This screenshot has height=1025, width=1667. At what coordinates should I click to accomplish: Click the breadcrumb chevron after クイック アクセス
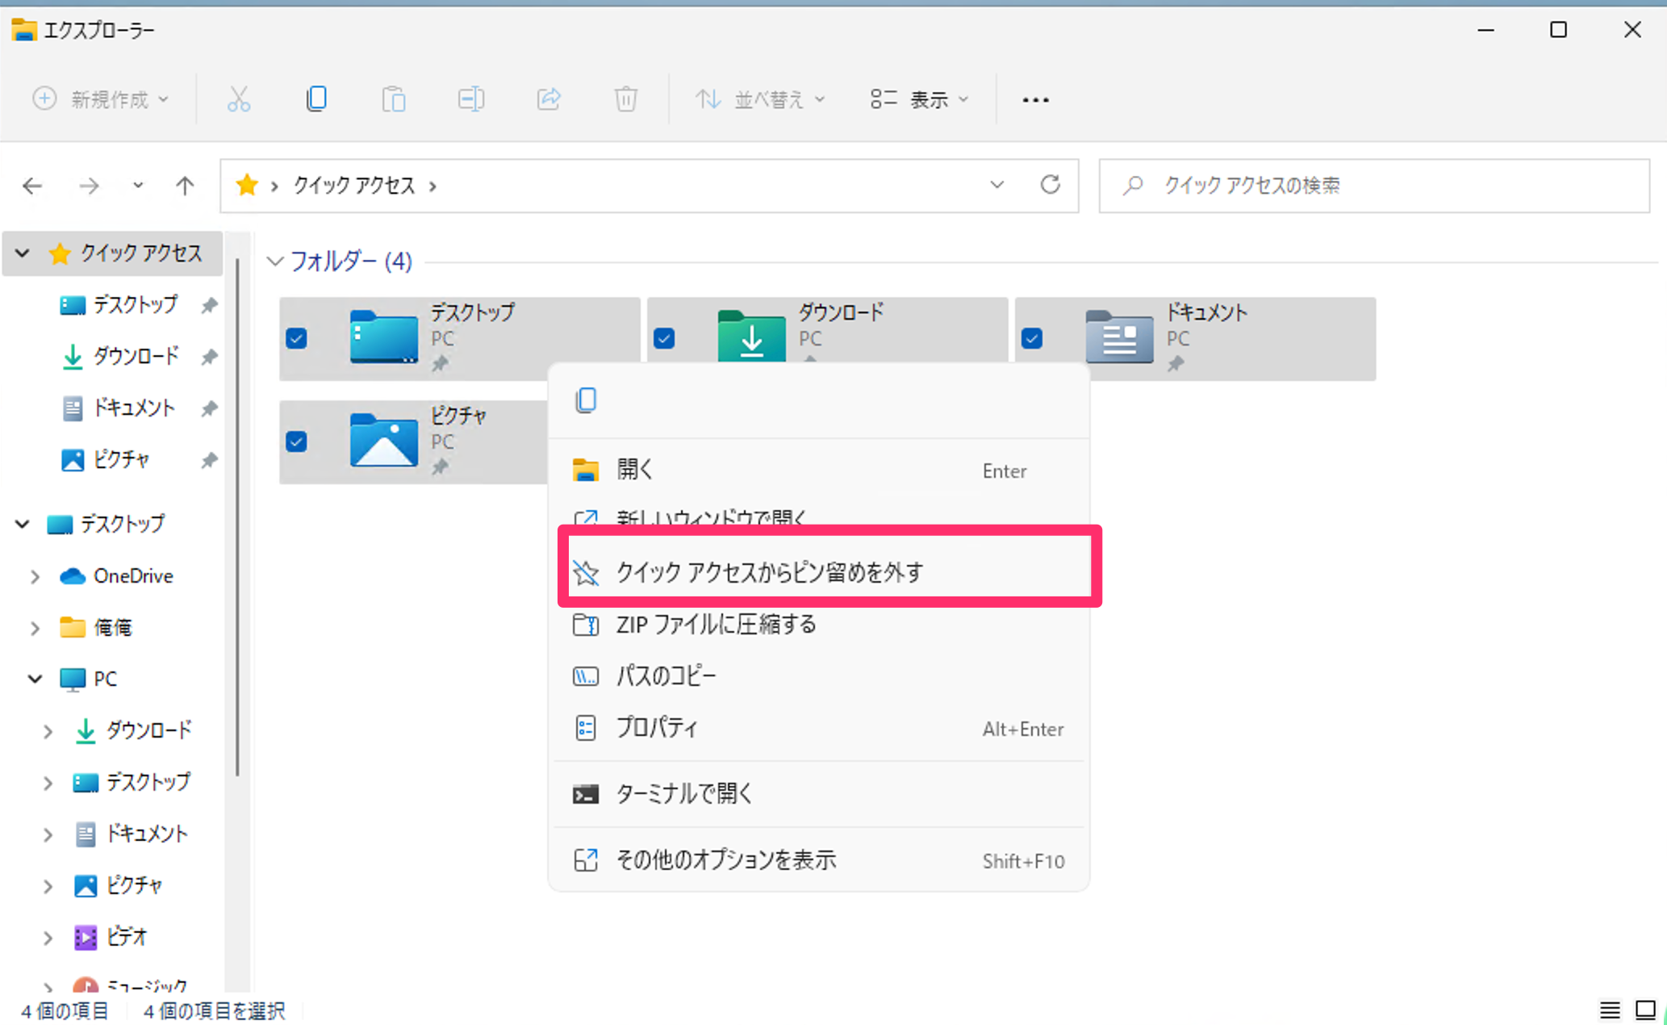(433, 186)
